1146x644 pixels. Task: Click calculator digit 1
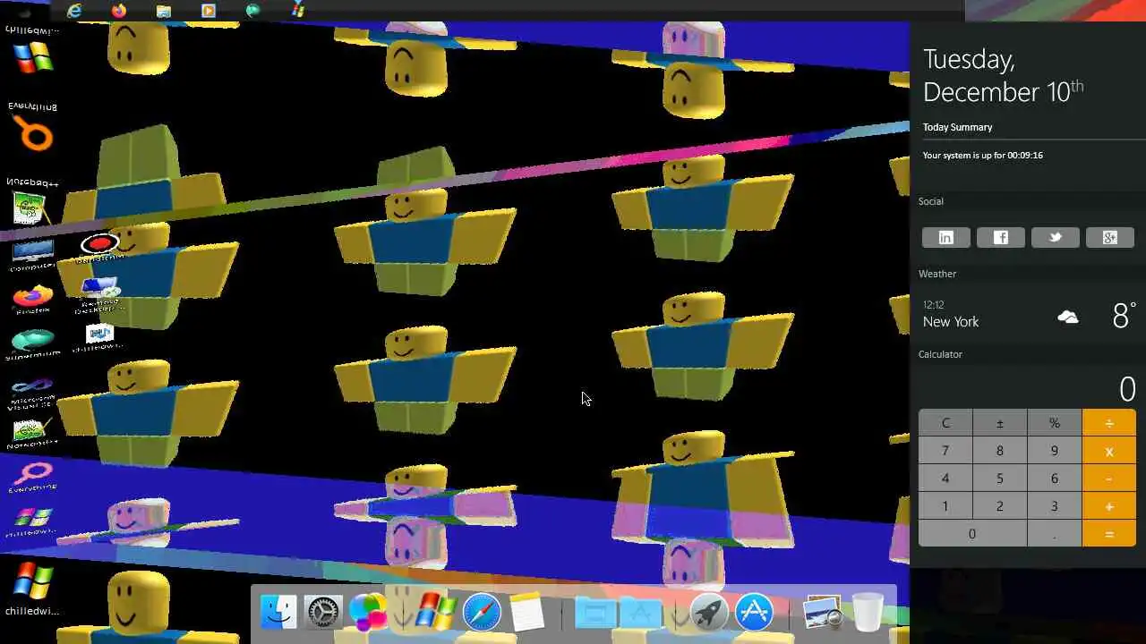[x=945, y=506]
